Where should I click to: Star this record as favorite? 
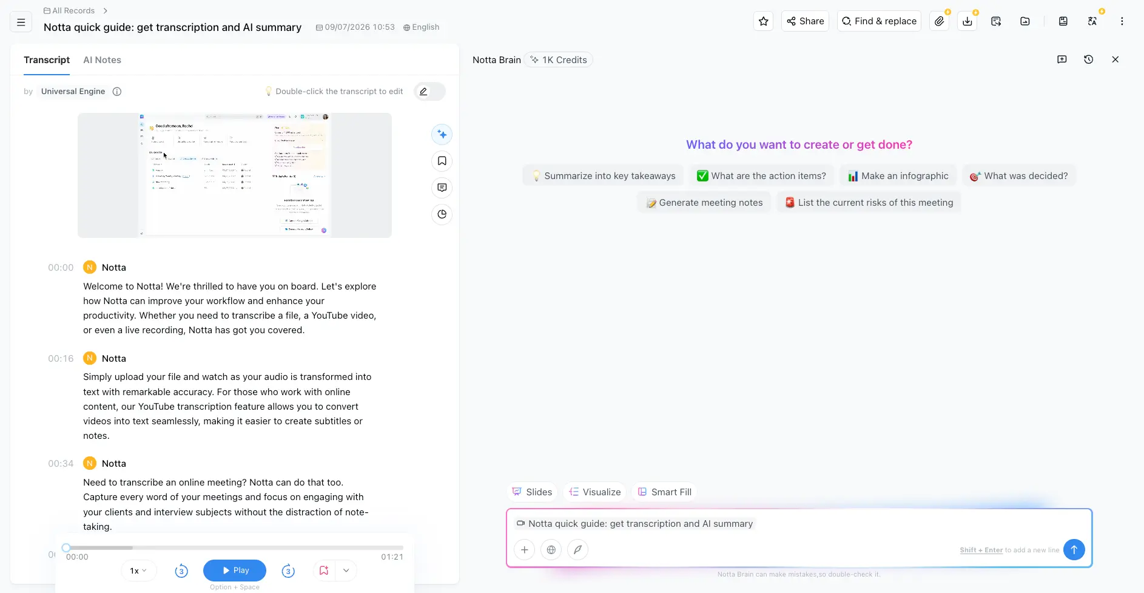(x=763, y=21)
